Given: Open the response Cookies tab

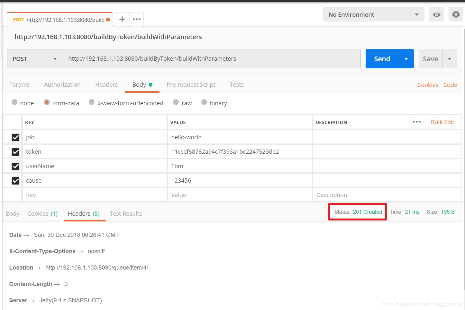Looking at the screenshot, I should pos(42,214).
